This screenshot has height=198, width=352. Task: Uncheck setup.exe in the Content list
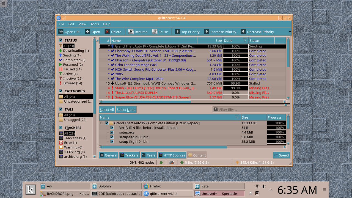112,132
